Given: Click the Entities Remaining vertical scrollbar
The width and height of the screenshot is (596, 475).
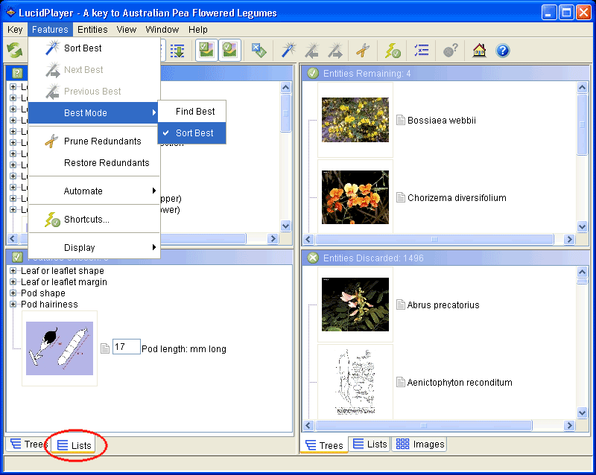Looking at the screenshot, I should point(583,156).
